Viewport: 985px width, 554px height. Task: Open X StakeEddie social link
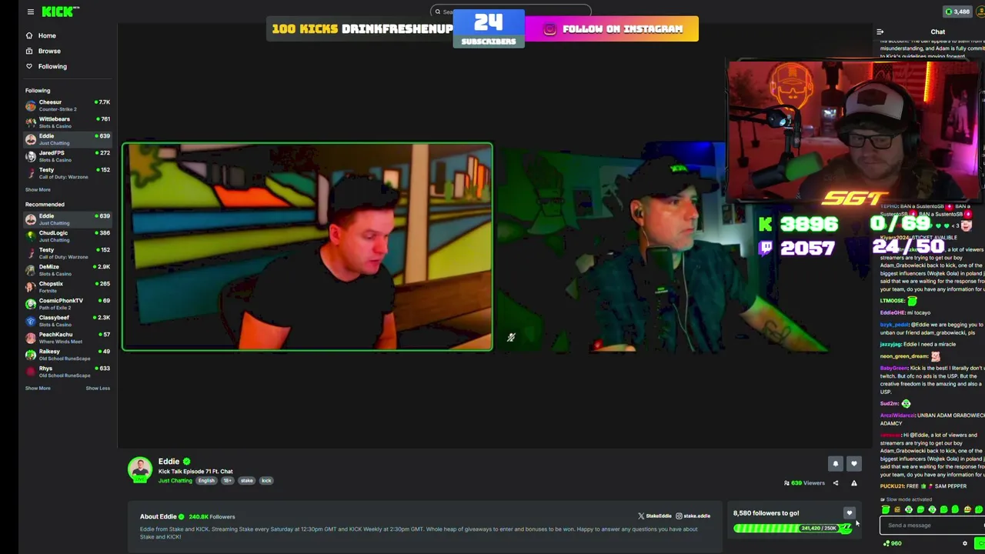(654, 516)
